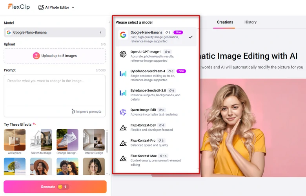Choose Flux-Kontext-Max model option
Image resolution: width=306 pixels, height=196 pixels.
coord(156,160)
